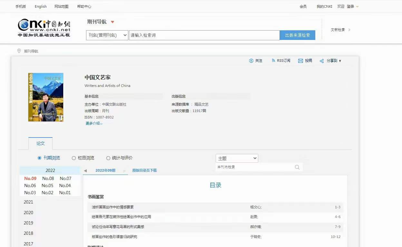The image size is (402, 247).
Task: Click author 赵勇
Action: click(x=254, y=217)
